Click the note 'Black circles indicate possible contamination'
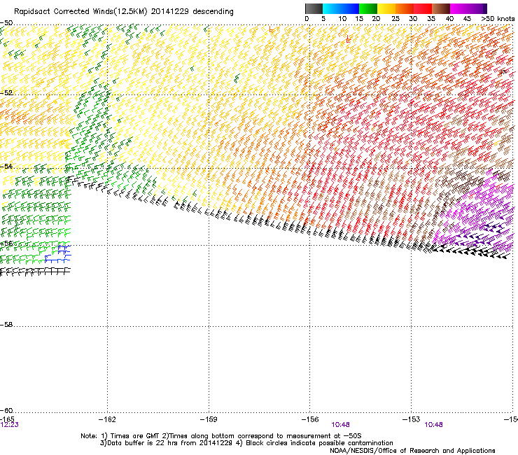Image resolution: width=518 pixels, height=455 pixels. click(x=319, y=443)
